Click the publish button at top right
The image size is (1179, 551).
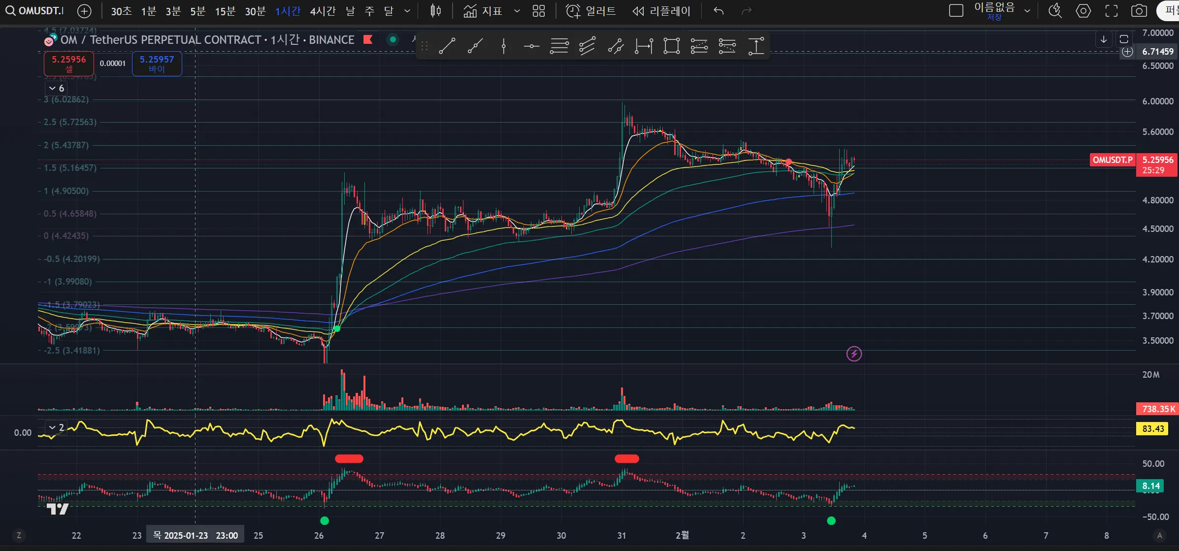click(1168, 11)
